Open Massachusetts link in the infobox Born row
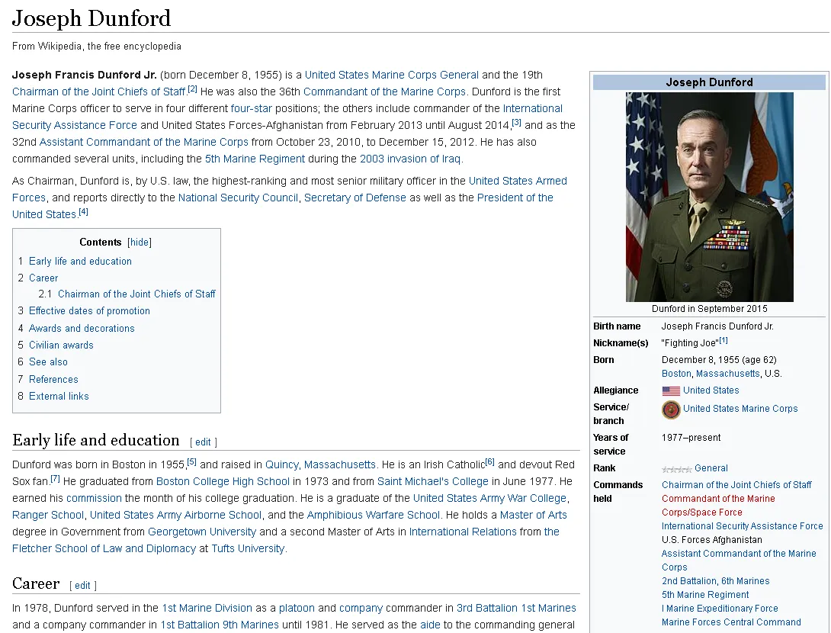Screen dimensions: 831x633 pos(727,374)
